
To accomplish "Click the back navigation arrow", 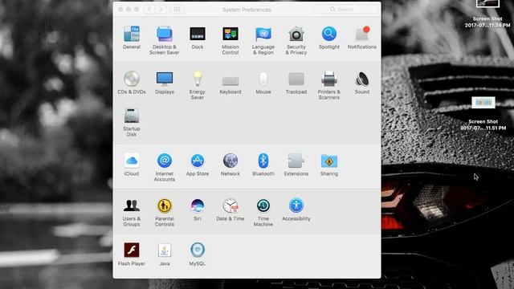I will (x=149, y=10).
